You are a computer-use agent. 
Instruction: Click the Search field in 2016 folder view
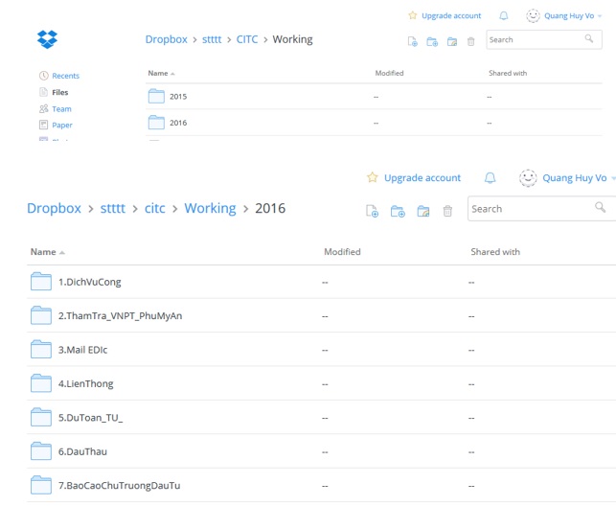click(530, 209)
